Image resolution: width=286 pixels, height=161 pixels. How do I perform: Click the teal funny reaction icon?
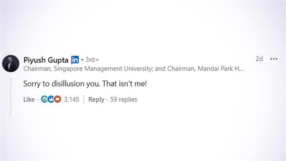coord(44,99)
